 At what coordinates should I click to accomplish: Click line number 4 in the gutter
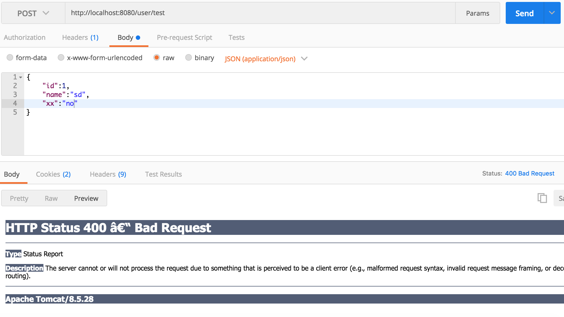tap(15, 103)
